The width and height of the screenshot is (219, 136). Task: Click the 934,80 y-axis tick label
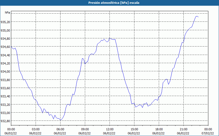coord(5,38)
